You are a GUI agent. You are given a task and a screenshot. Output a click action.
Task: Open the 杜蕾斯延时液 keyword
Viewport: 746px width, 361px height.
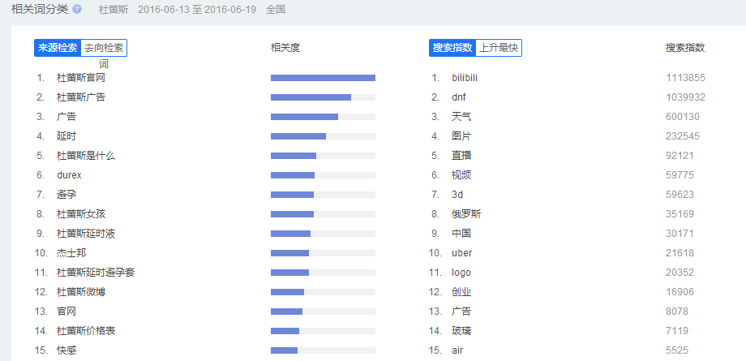point(86,234)
